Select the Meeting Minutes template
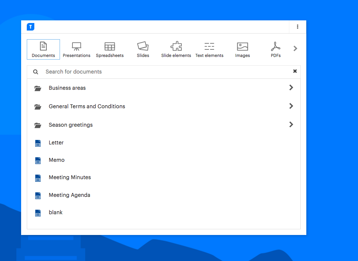Viewport: 358px width, 261px height. 164,177
